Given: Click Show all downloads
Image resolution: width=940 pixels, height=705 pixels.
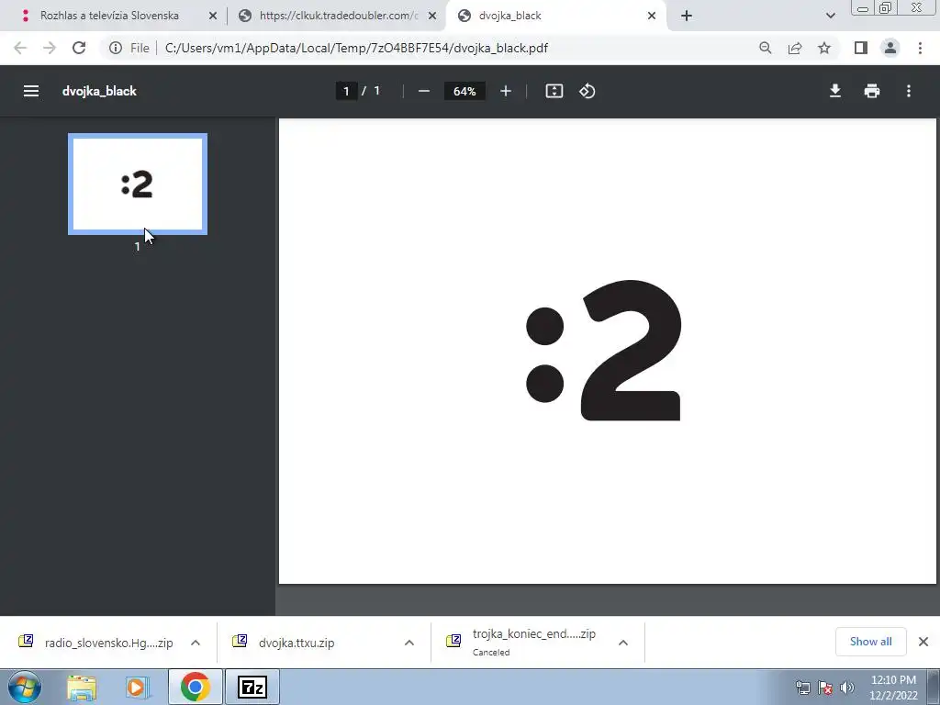Looking at the screenshot, I should (x=870, y=642).
